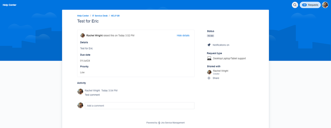This screenshot has height=128, width=331.
Task: Click the Status heading
Action: (x=210, y=31)
